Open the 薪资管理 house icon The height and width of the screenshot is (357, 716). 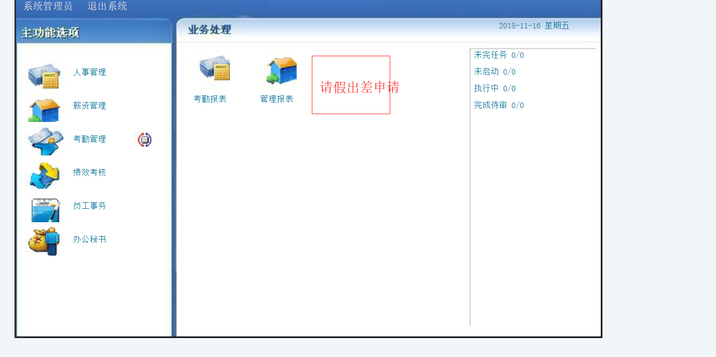click(45, 110)
